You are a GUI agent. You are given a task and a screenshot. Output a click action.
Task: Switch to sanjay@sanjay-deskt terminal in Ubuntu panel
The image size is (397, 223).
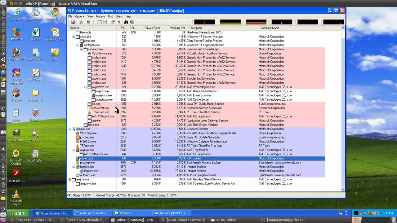pyautogui.click(x=284, y=220)
